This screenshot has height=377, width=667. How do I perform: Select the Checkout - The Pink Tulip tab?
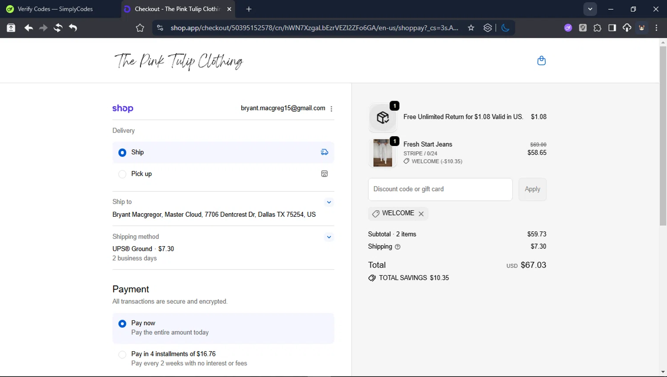[177, 9]
